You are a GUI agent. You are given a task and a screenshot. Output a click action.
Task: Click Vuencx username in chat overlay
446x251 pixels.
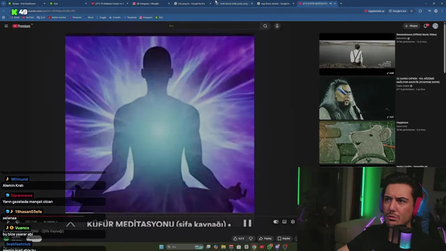click(22, 228)
